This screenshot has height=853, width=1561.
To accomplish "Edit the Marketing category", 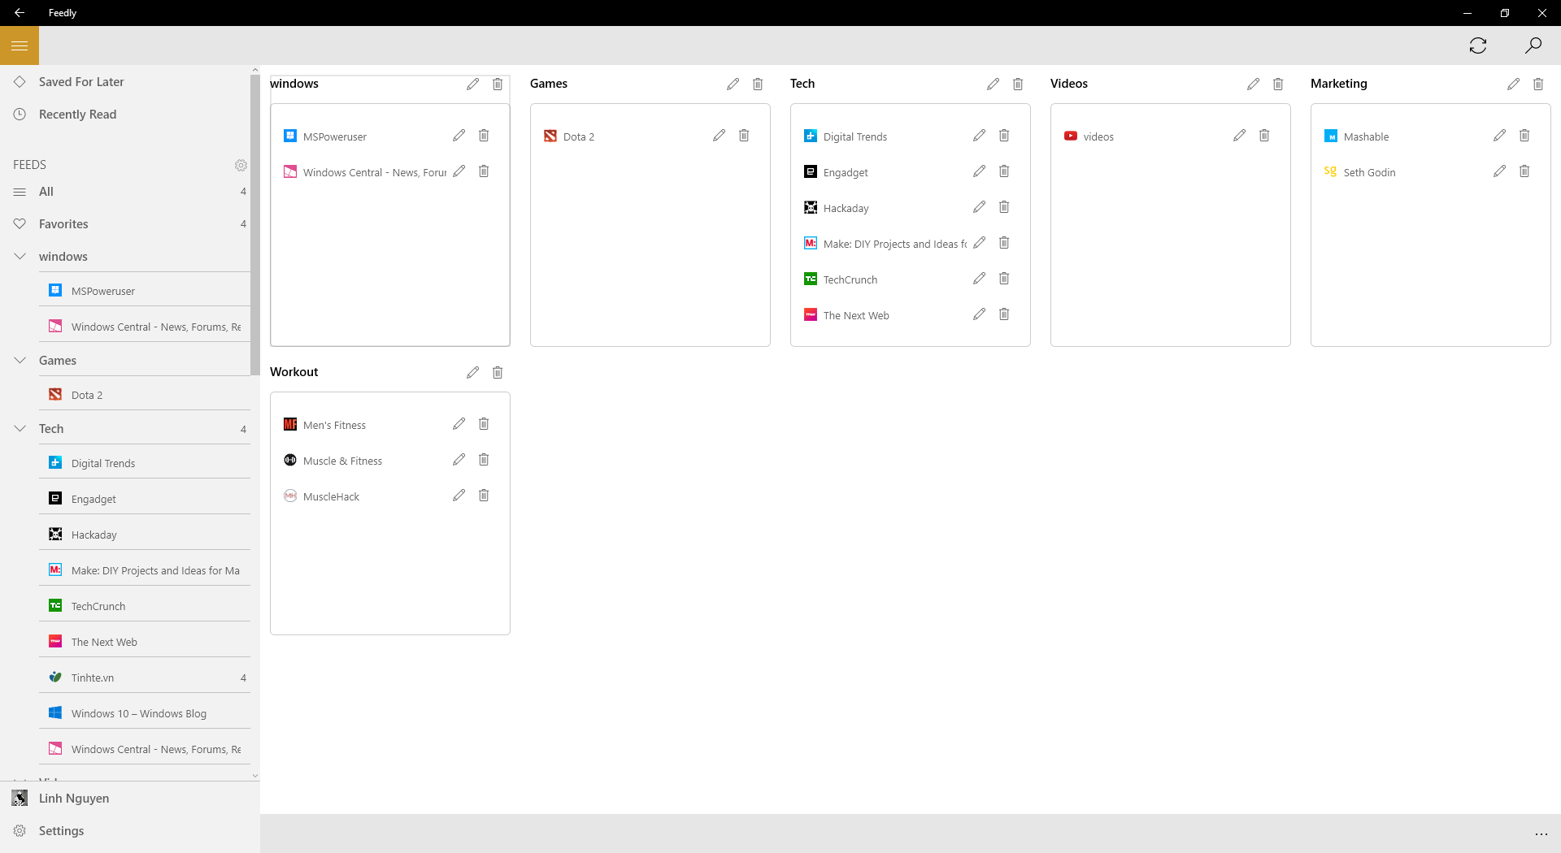I will pos(1513,84).
